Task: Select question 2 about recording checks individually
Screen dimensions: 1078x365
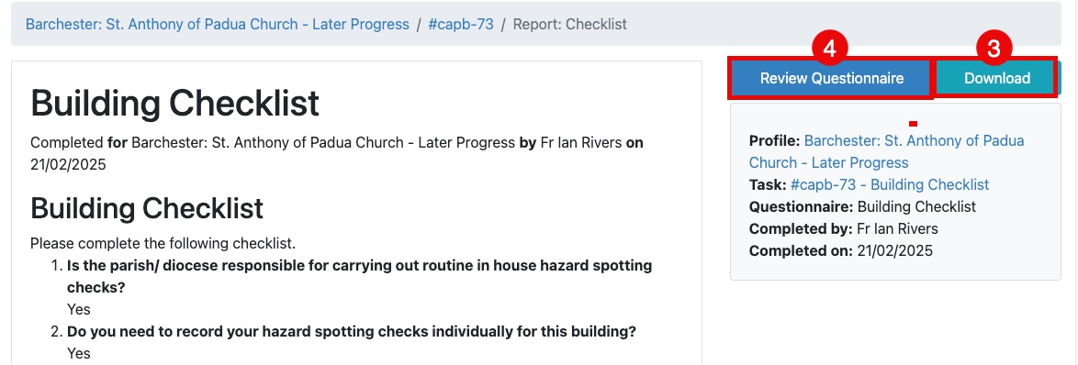Action: (352, 331)
